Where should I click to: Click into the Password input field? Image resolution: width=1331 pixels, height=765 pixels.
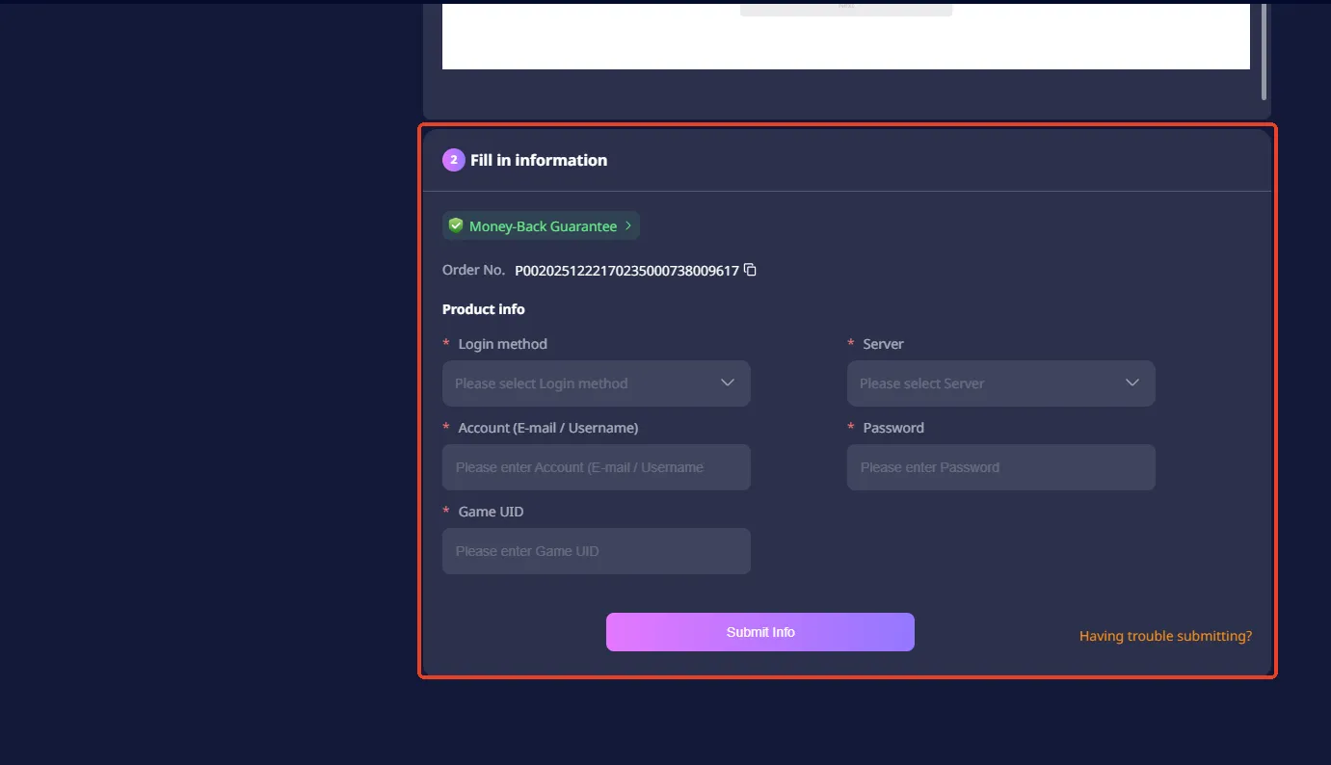point(1000,467)
